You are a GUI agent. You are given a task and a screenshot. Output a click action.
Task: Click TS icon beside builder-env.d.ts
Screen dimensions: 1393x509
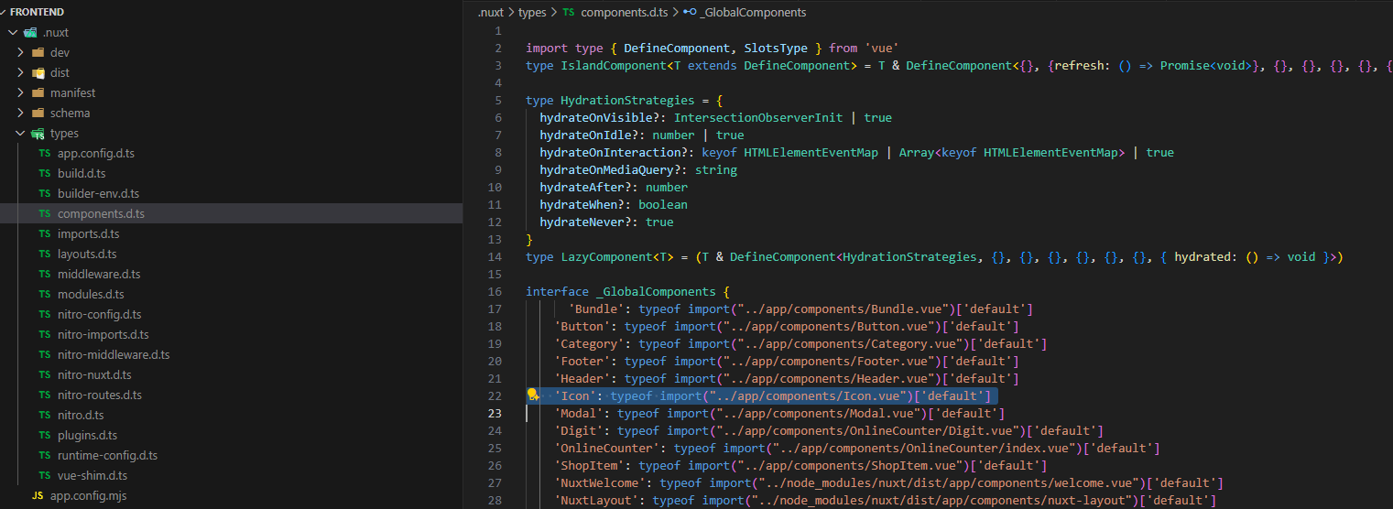[44, 193]
